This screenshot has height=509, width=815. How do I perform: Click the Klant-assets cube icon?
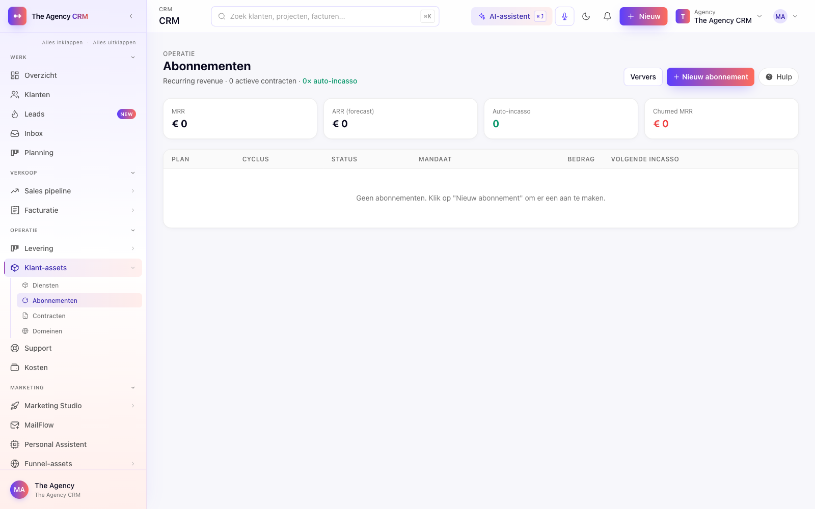coord(15,268)
